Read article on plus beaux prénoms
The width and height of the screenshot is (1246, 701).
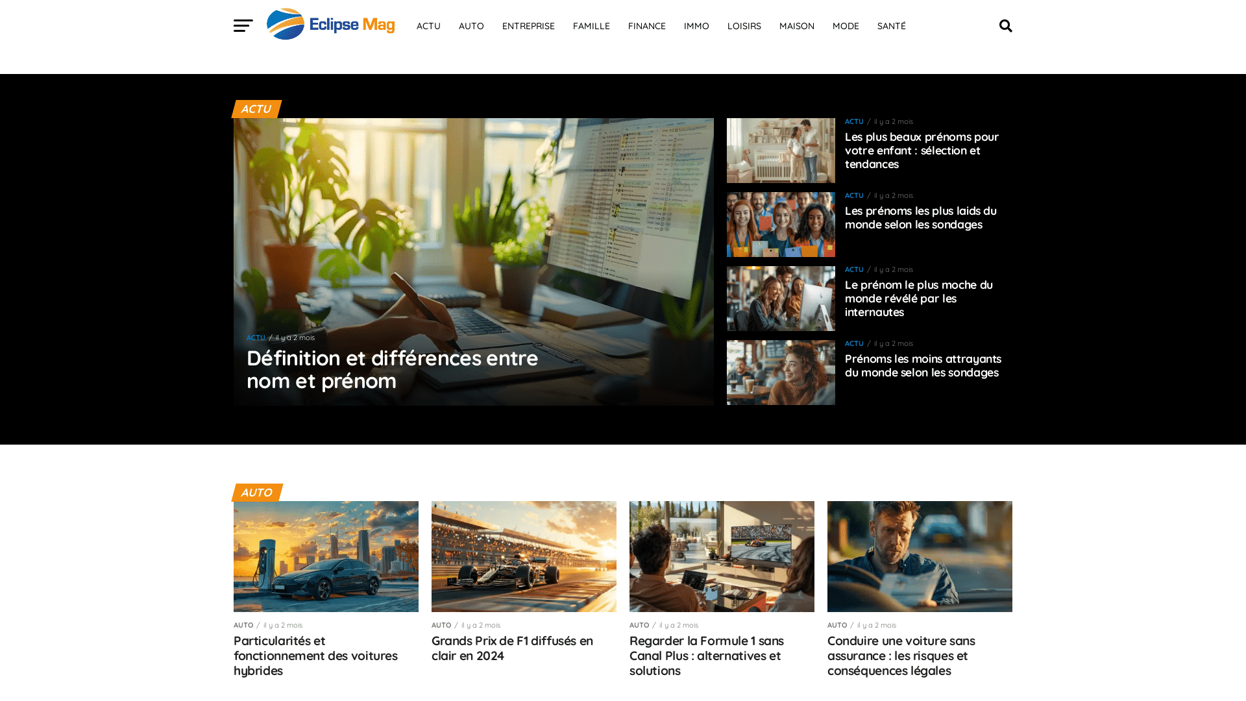(x=922, y=151)
